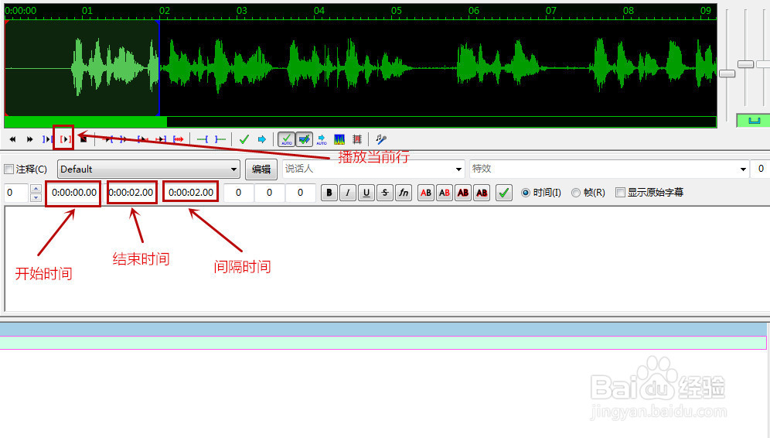Adjust the leftmost vertical slider
Image resolution: width=770 pixels, height=438 pixels.
[x=727, y=74]
